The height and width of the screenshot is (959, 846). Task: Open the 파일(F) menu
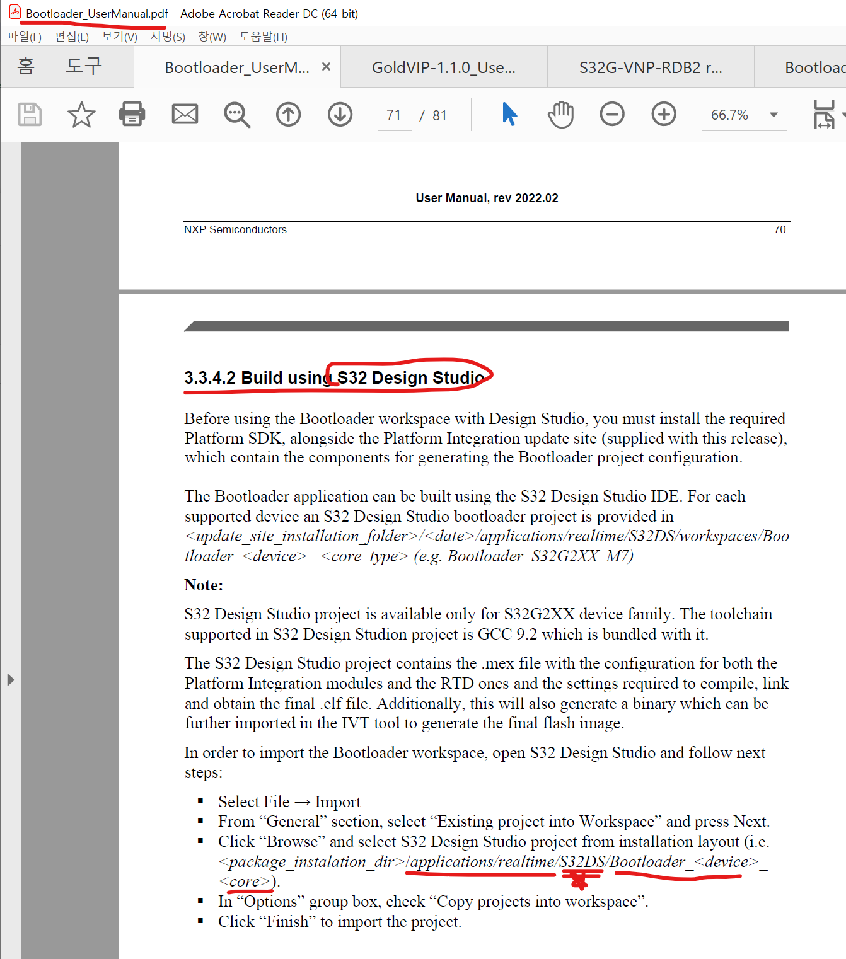(x=24, y=37)
